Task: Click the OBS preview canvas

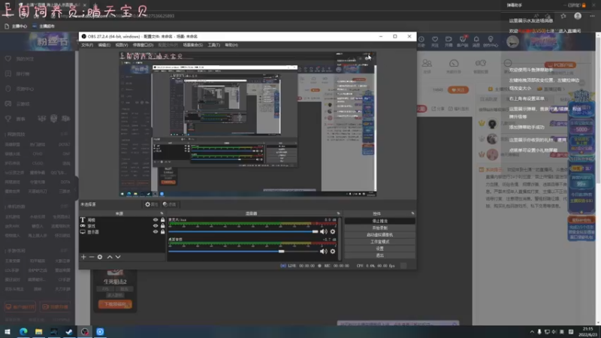Action: tap(248, 124)
